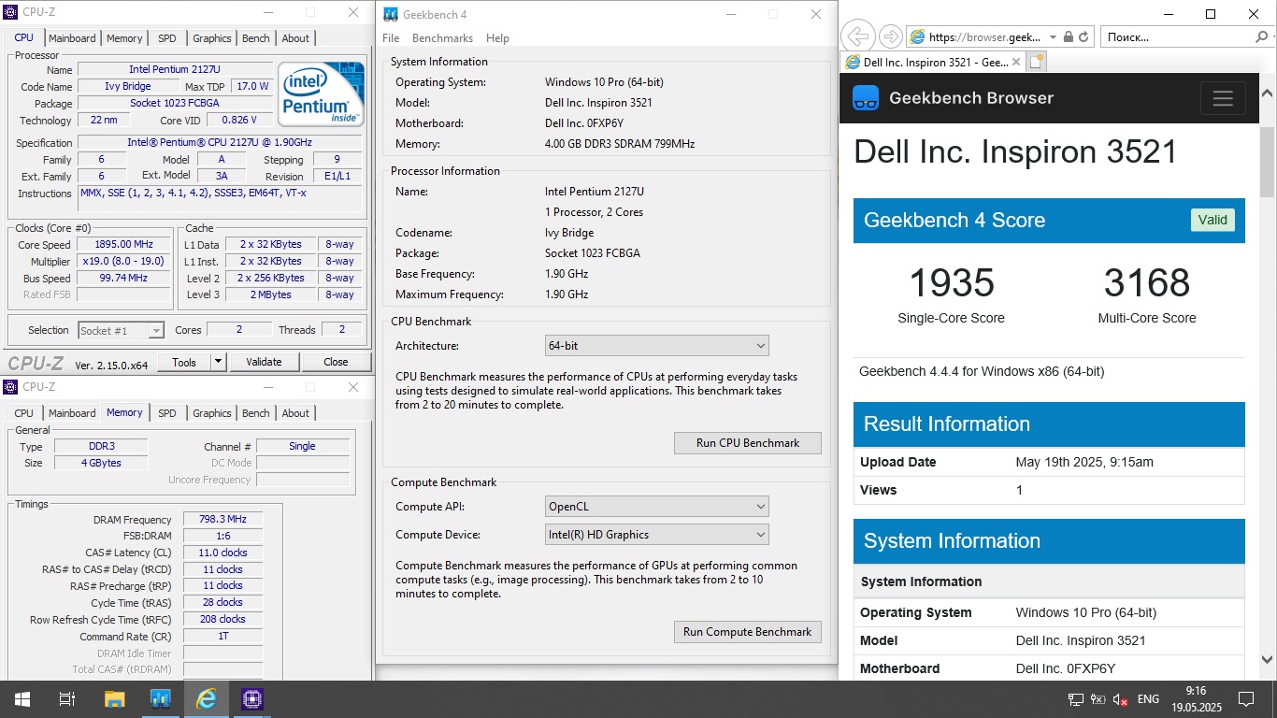The height and width of the screenshot is (718, 1277).
Task: Click the DRAM Frequency 798.3 MHz value
Action: click(222, 520)
